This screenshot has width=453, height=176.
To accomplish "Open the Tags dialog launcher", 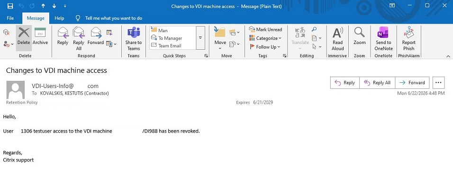I will pos(285,56).
